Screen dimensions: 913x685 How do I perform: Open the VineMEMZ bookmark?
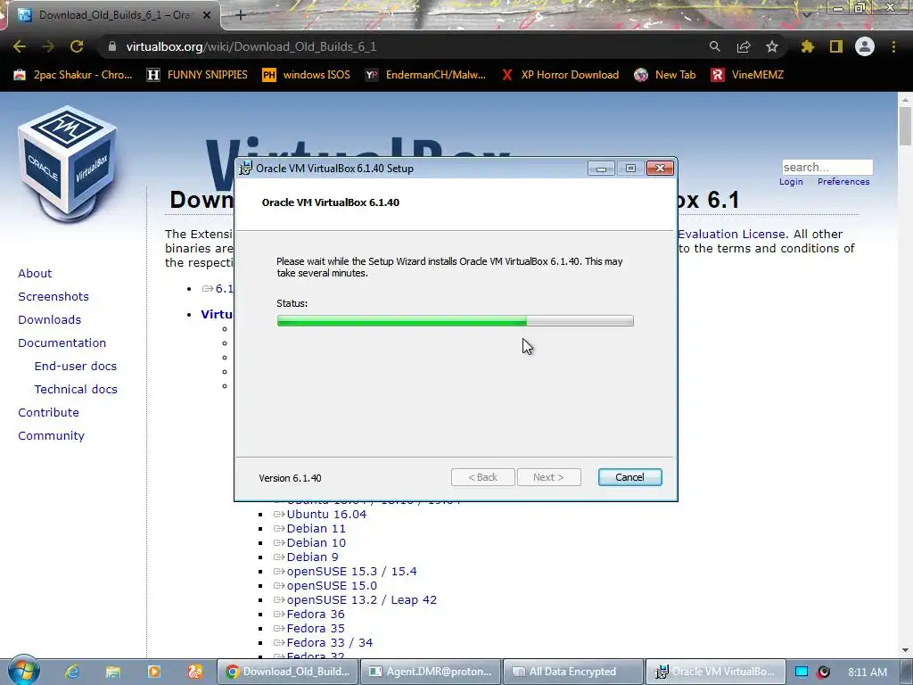(748, 75)
